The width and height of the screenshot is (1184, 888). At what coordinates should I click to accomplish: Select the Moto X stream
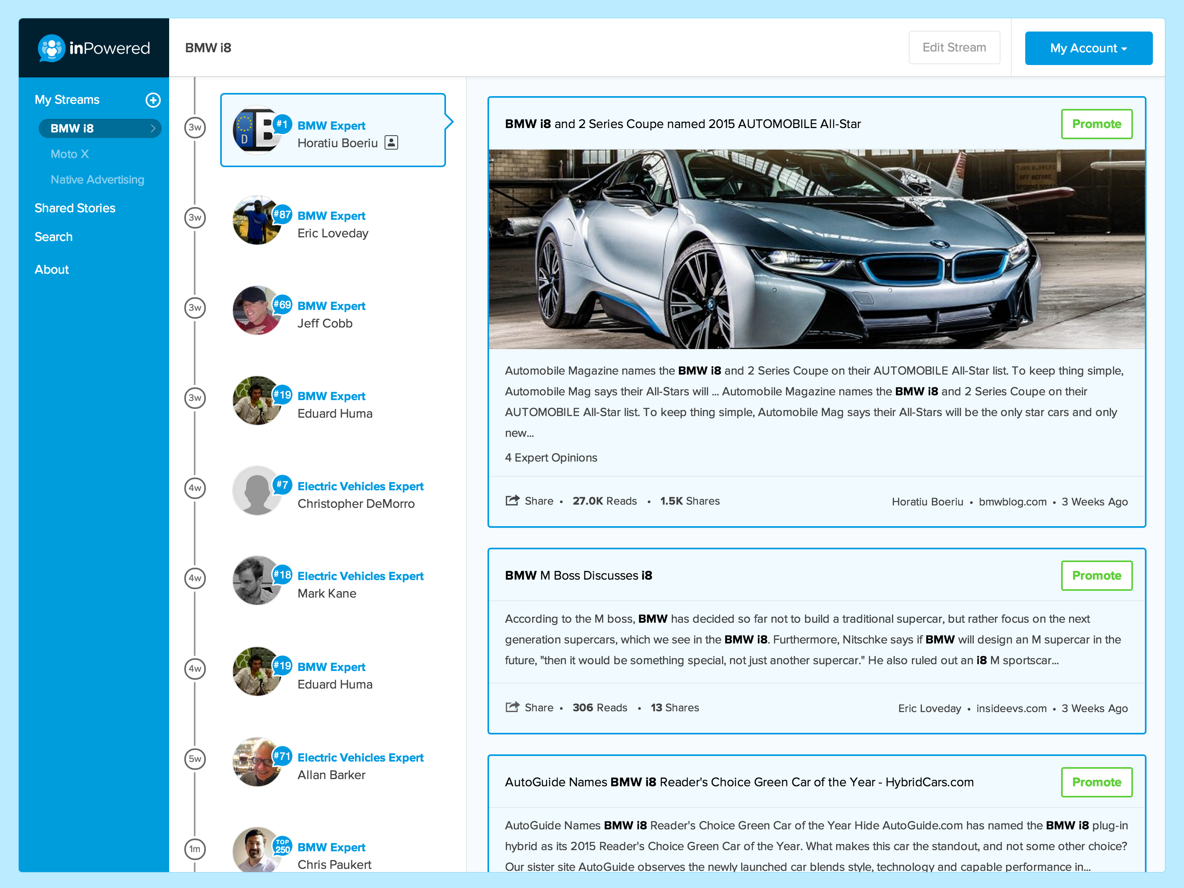[x=69, y=154]
